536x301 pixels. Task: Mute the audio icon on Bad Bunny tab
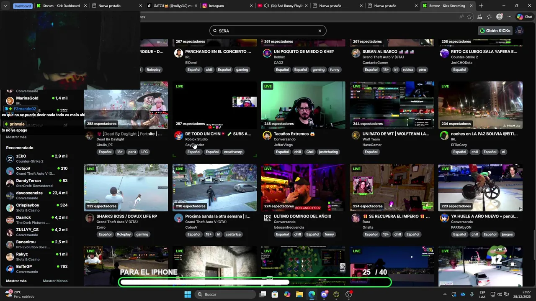[266, 6]
